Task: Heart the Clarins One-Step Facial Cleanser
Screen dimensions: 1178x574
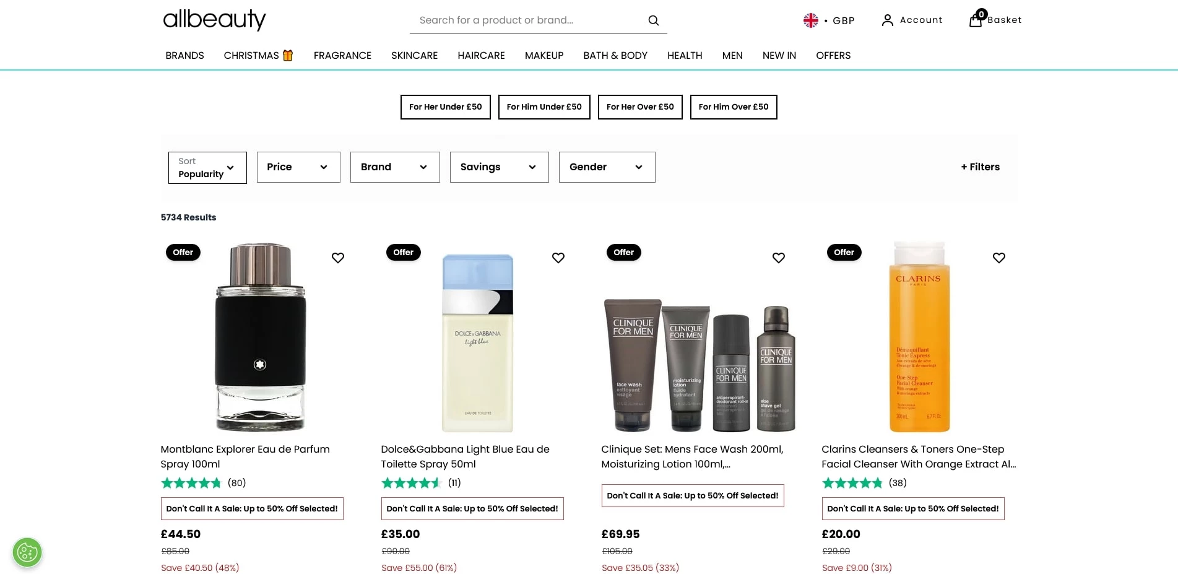Action: pyautogui.click(x=998, y=258)
